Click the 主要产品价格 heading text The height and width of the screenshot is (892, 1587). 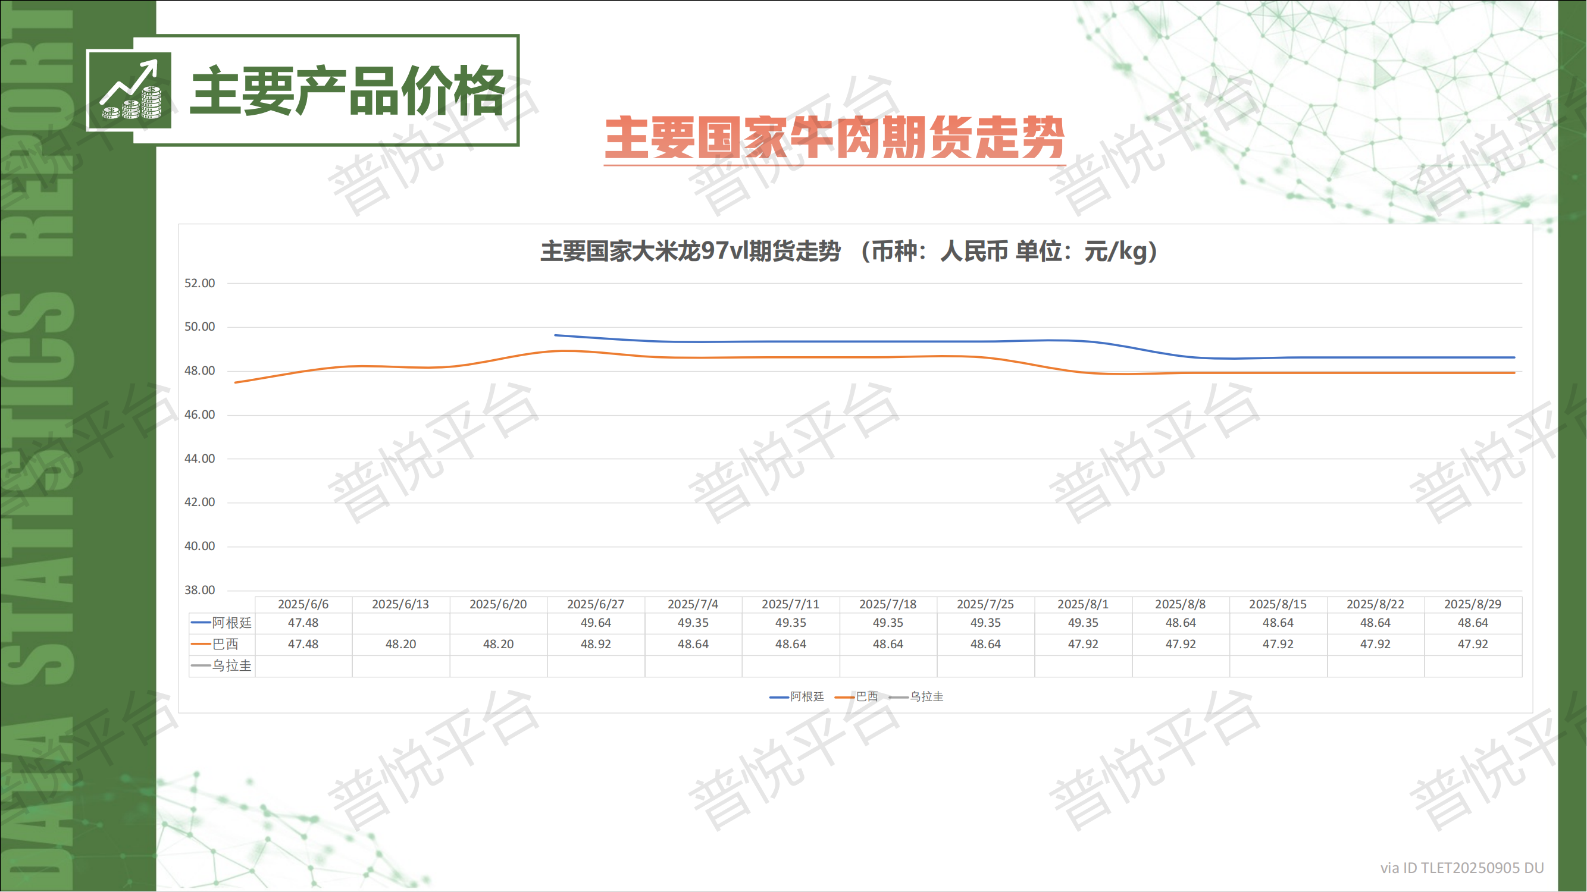coord(348,91)
